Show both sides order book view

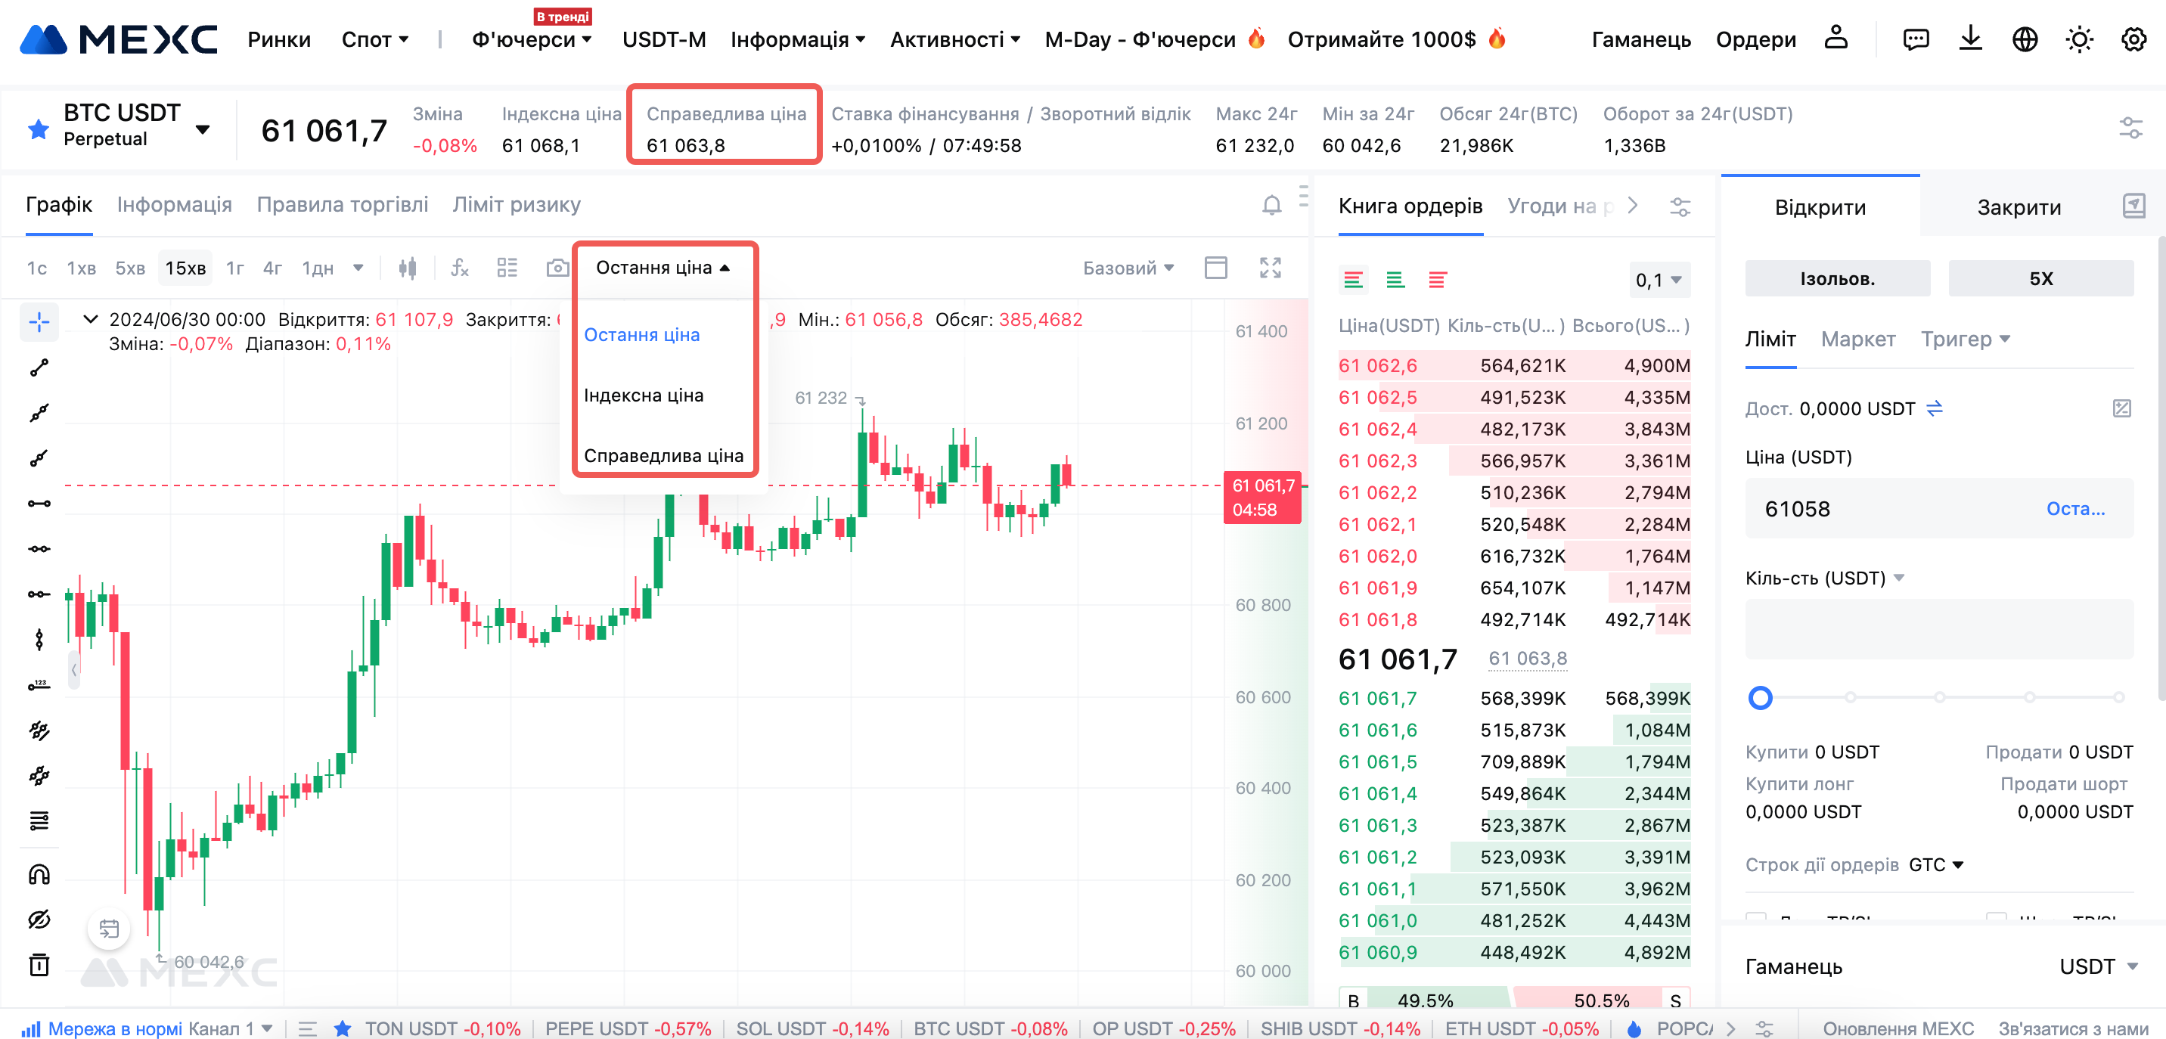pos(1353,280)
